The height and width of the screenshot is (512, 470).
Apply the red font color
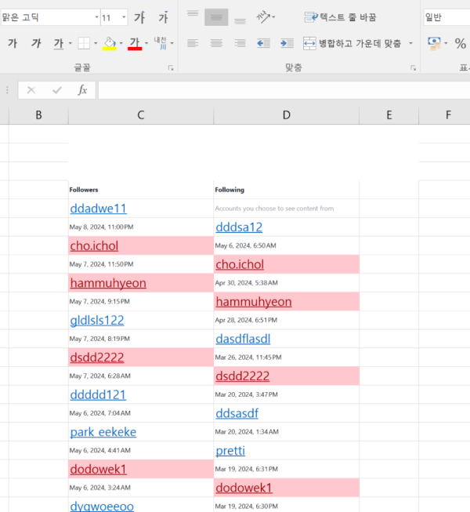[135, 44]
